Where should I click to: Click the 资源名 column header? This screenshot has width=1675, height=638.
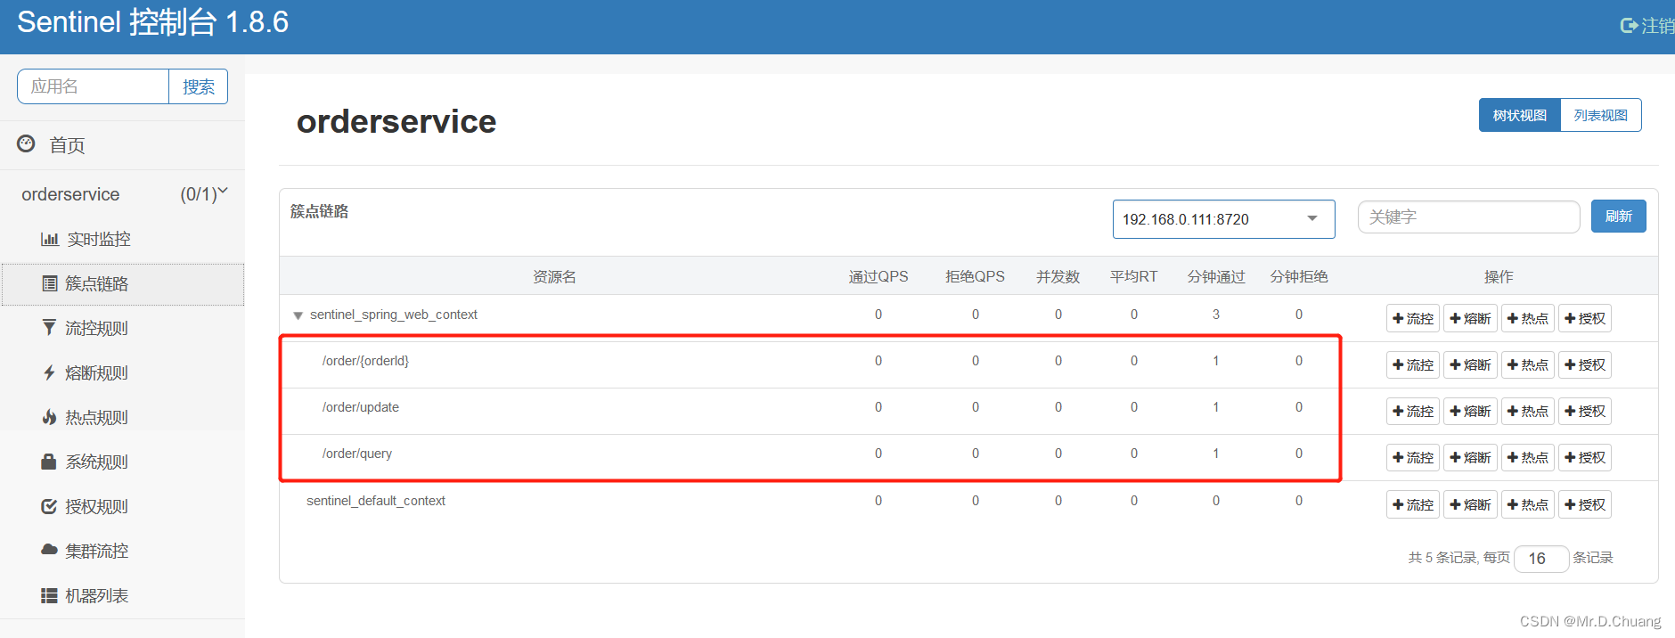click(554, 277)
